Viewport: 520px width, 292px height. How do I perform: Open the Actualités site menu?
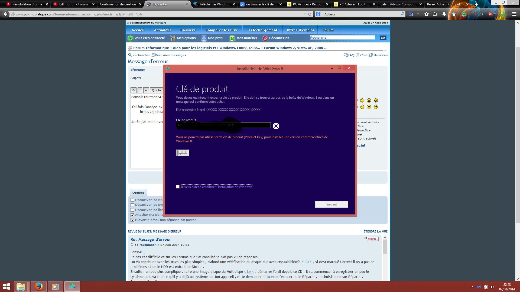[163, 30]
